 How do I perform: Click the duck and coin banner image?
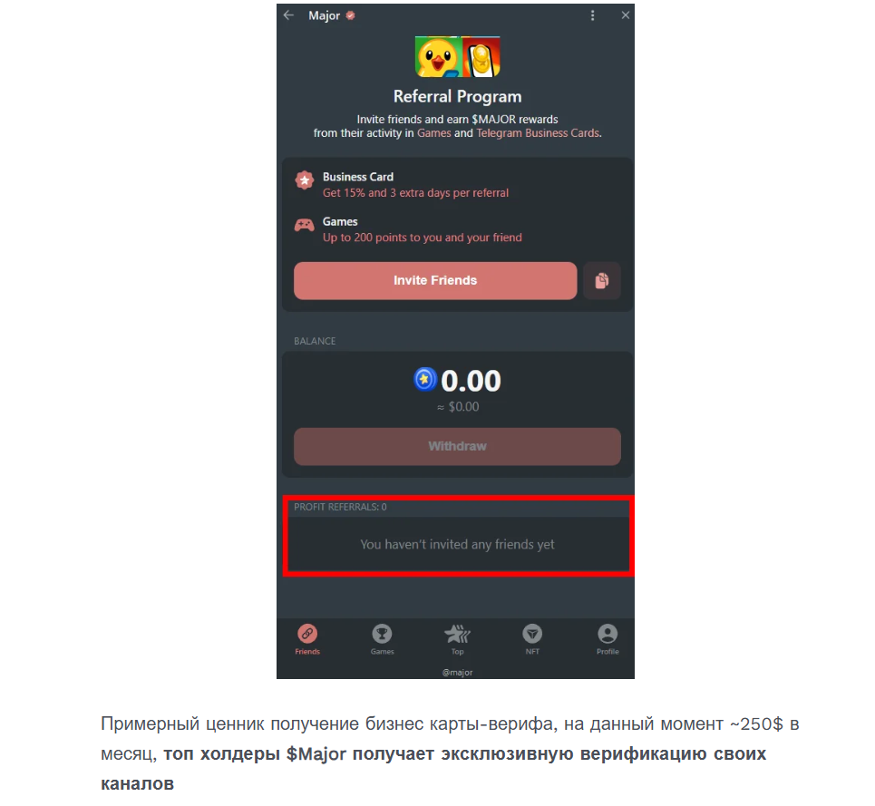click(x=457, y=57)
